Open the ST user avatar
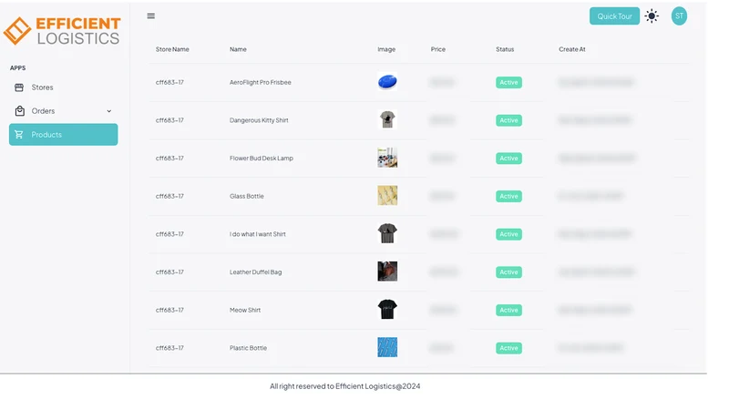The image size is (729, 410). point(679,15)
